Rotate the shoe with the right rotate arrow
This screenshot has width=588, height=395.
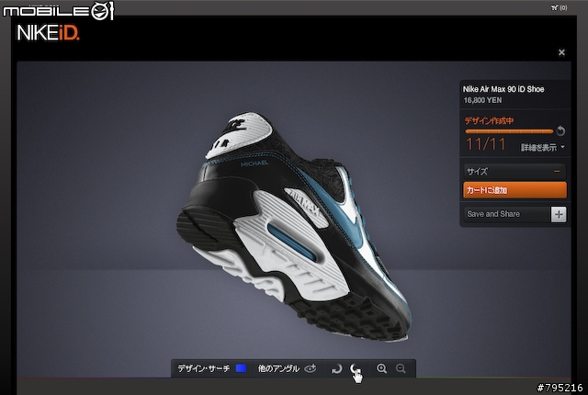coord(354,368)
